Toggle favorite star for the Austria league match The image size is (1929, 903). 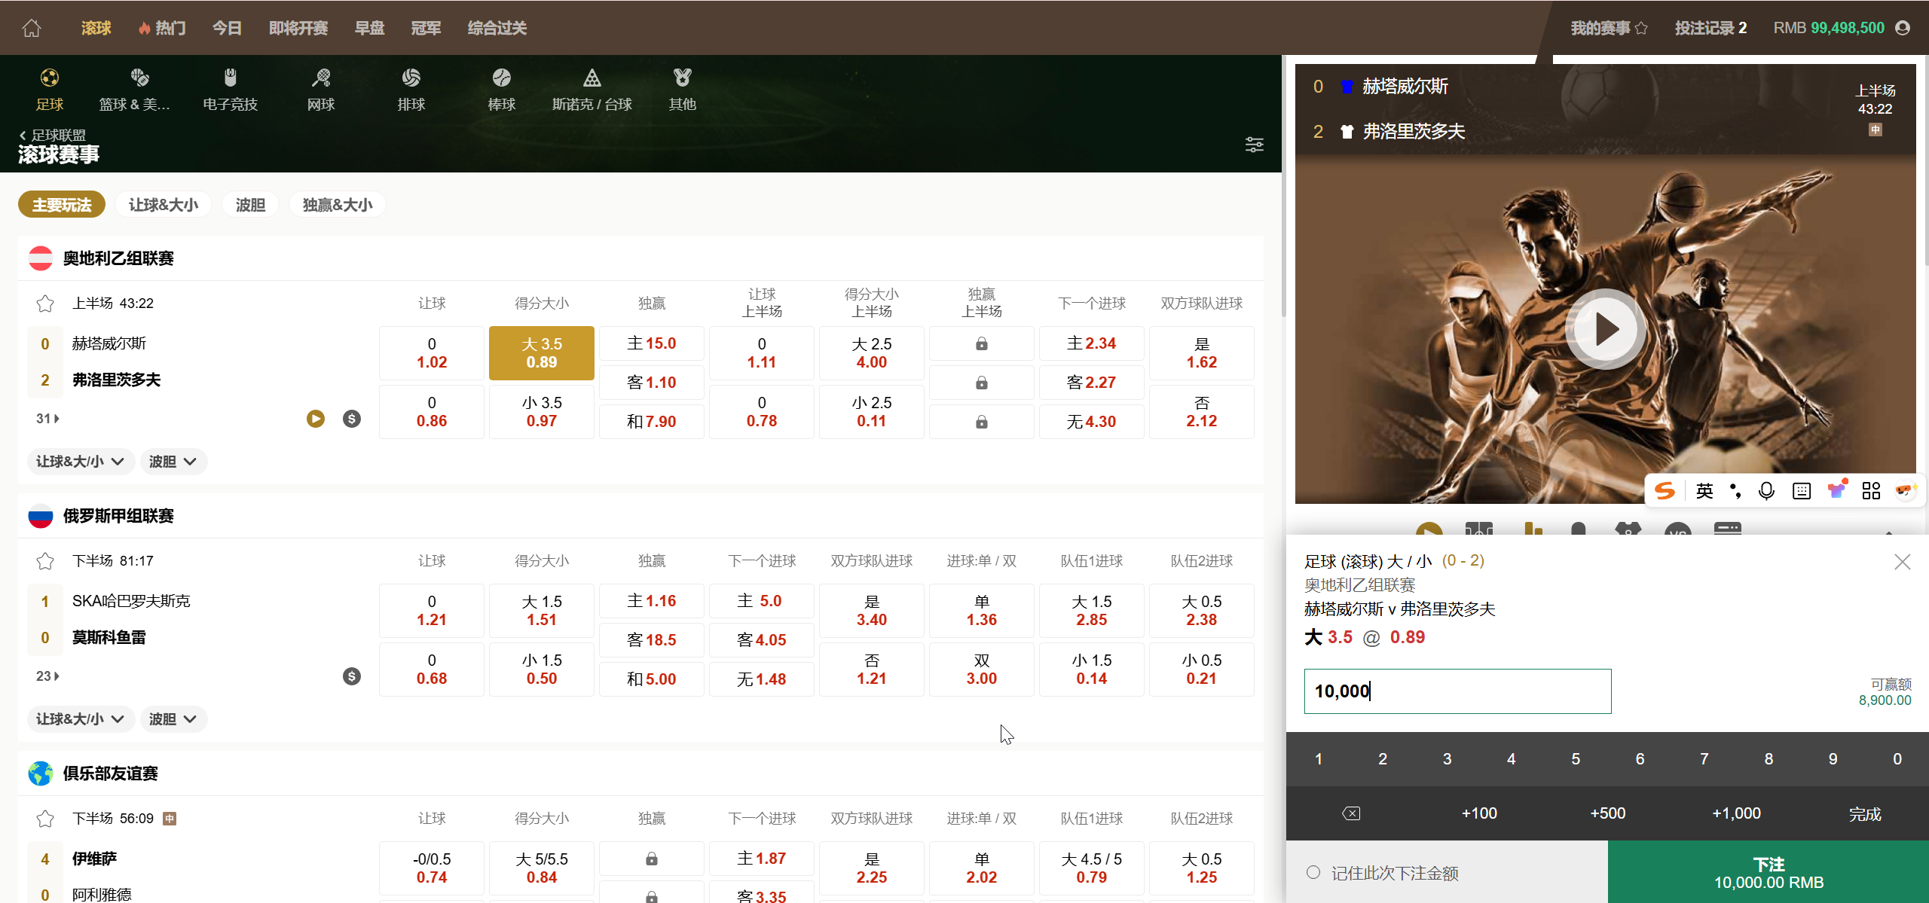[x=44, y=304]
